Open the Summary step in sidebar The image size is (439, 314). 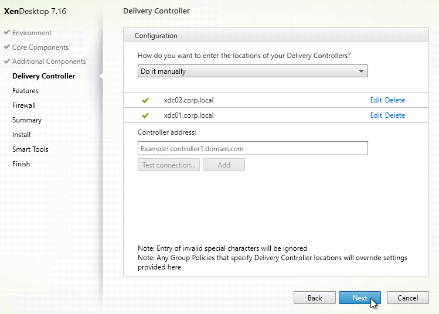click(x=27, y=120)
